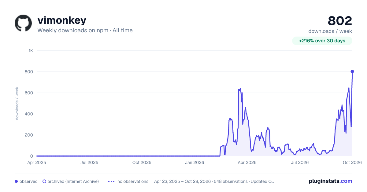Screen dimensions: 367x192
Task: Click the Jan 2026 x-axis label
Action: pos(195,163)
